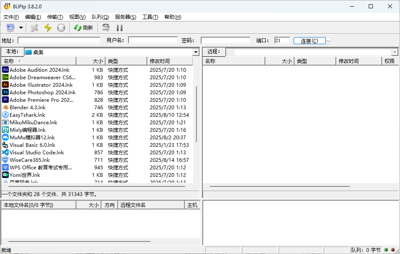
Task: Select Adobe Audition 2024.lnk icon
Action: [x=5, y=70]
